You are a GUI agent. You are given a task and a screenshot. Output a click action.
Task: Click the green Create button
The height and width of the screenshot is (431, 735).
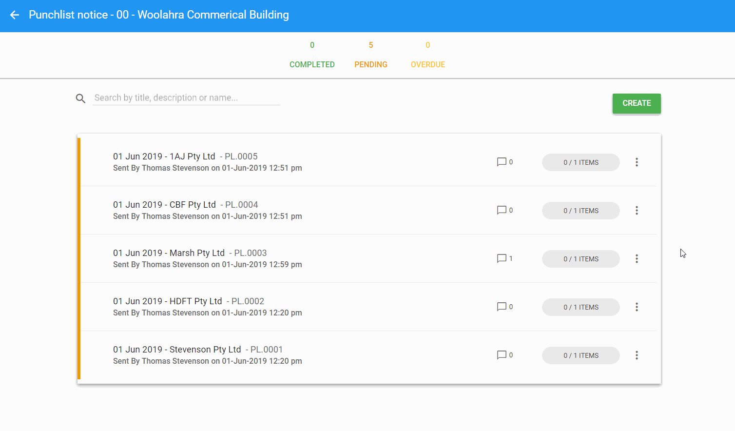point(637,103)
